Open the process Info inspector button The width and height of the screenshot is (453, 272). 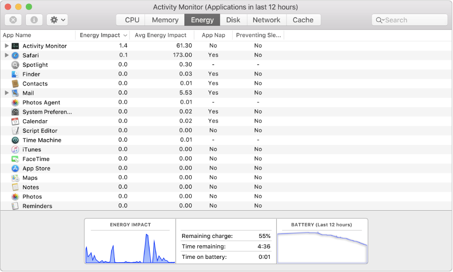click(34, 20)
